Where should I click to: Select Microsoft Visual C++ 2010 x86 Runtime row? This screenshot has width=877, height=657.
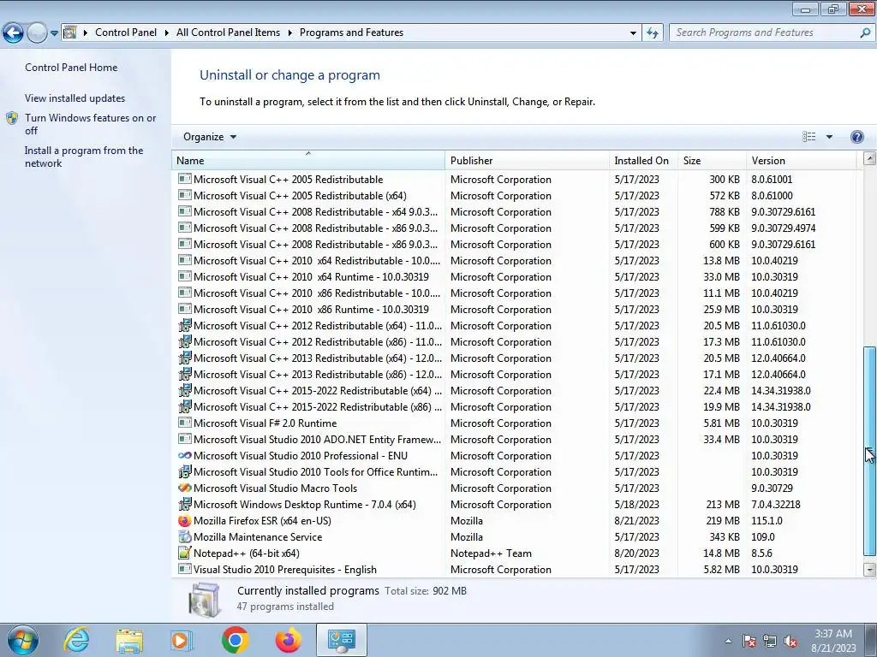[514, 310]
